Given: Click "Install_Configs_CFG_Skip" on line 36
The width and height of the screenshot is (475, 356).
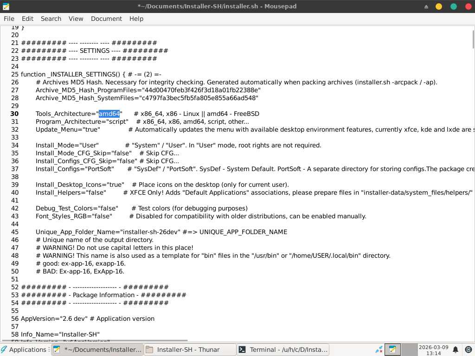Looking at the screenshot, I should coord(75,161).
